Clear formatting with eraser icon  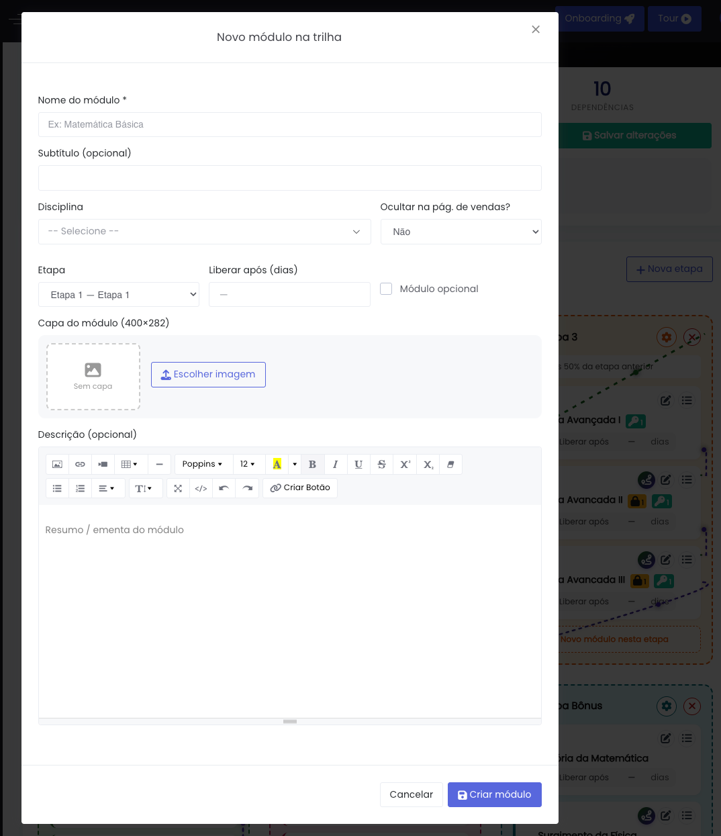coord(450,464)
